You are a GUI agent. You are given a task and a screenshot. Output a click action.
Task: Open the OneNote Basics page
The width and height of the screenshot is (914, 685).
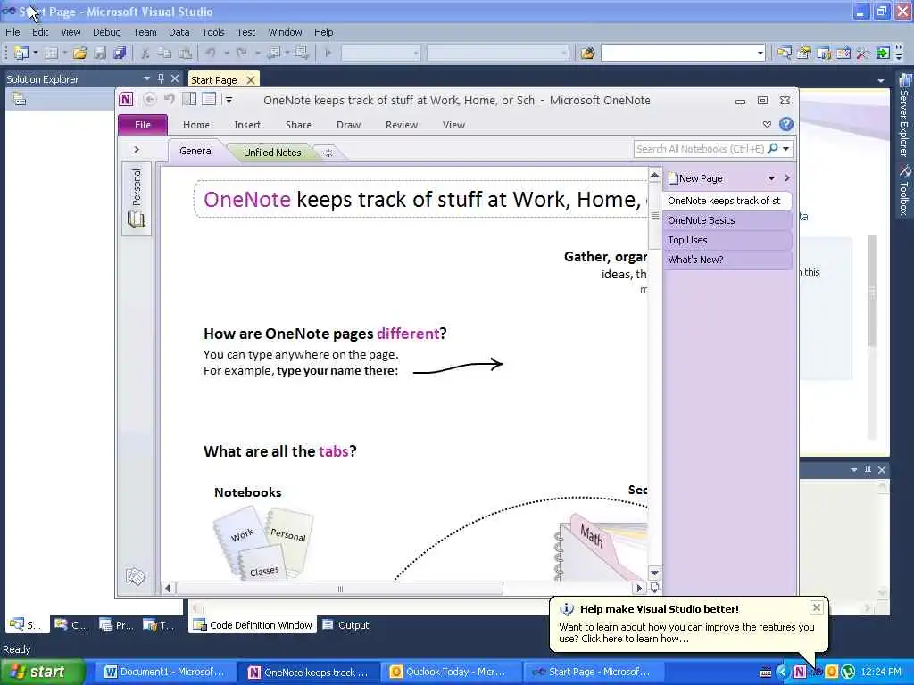coord(727,220)
